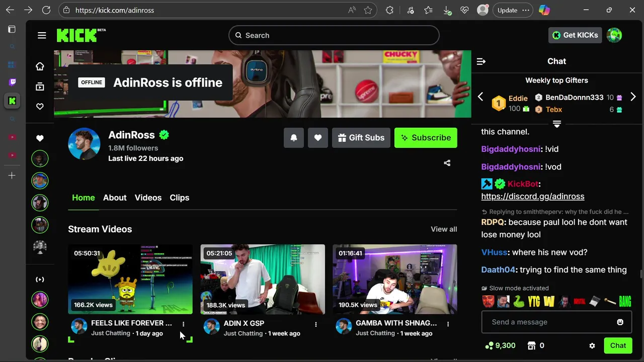The width and height of the screenshot is (644, 362).
Task: Add new item with browser sidebar plus
Action: click(x=12, y=175)
